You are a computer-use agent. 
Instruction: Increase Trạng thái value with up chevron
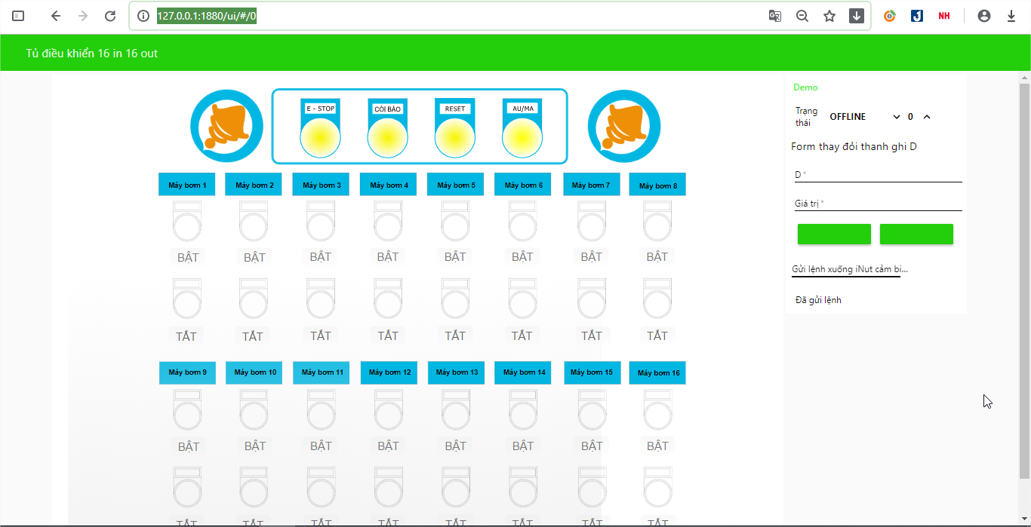(927, 117)
